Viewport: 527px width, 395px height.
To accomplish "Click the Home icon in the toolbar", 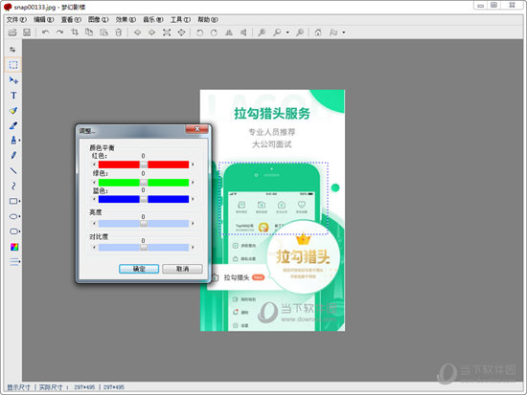I will pos(318,33).
